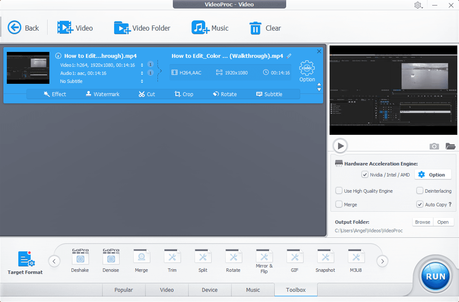Viewport: 459px width, 302px height.
Task: Click the Deshake toolbox icon
Action: pos(80,257)
